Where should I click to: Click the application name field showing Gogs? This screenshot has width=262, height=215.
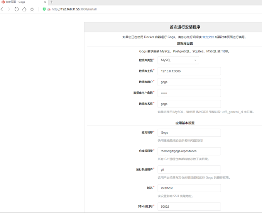point(189,133)
